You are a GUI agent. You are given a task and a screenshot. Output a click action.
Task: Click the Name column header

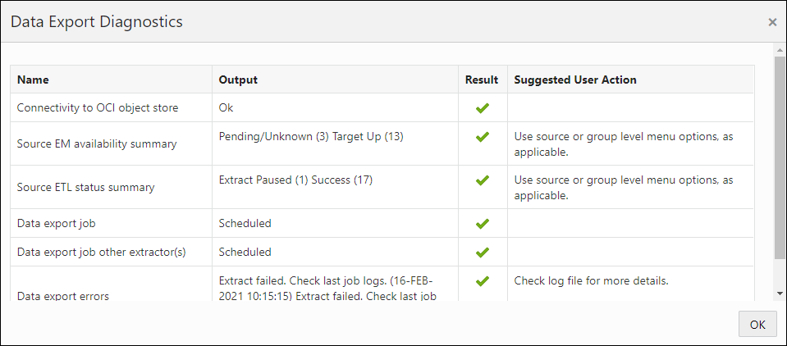tap(33, 80)
